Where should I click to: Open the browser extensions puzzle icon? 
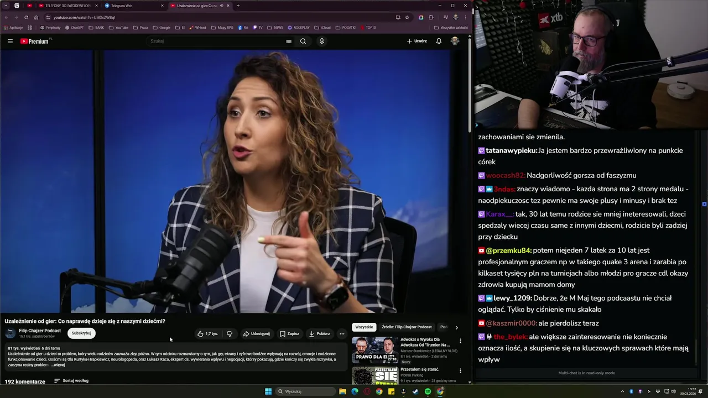(x=431, y=17)
